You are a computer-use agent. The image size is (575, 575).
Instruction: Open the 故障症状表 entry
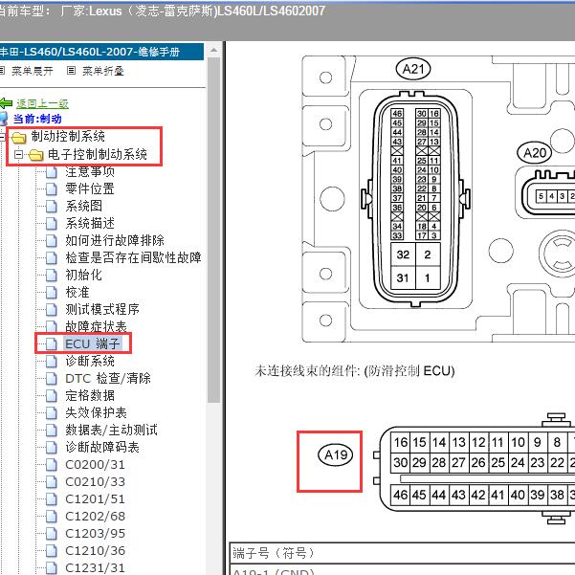tap(96, 326)
